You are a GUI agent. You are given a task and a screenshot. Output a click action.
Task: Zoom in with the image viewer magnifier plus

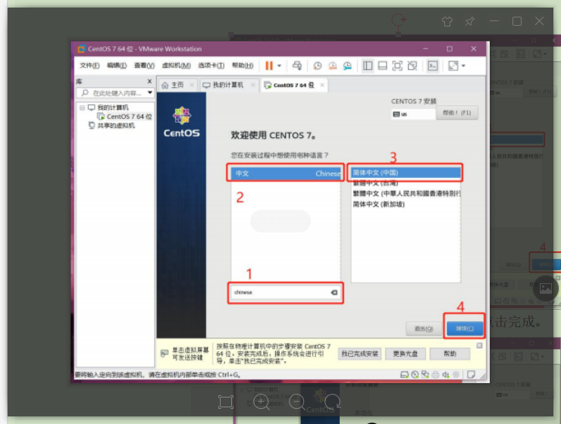coord(262,403)
